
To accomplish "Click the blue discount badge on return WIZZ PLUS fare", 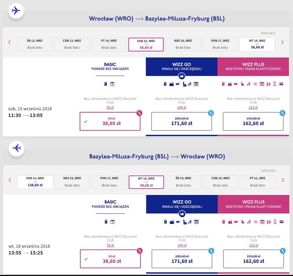I will 283,250.
